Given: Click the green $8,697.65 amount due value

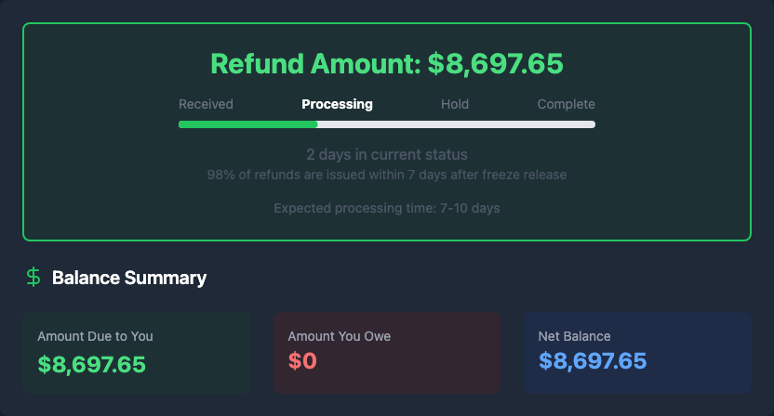Looking at the screenshot, I should click(92, 364).
